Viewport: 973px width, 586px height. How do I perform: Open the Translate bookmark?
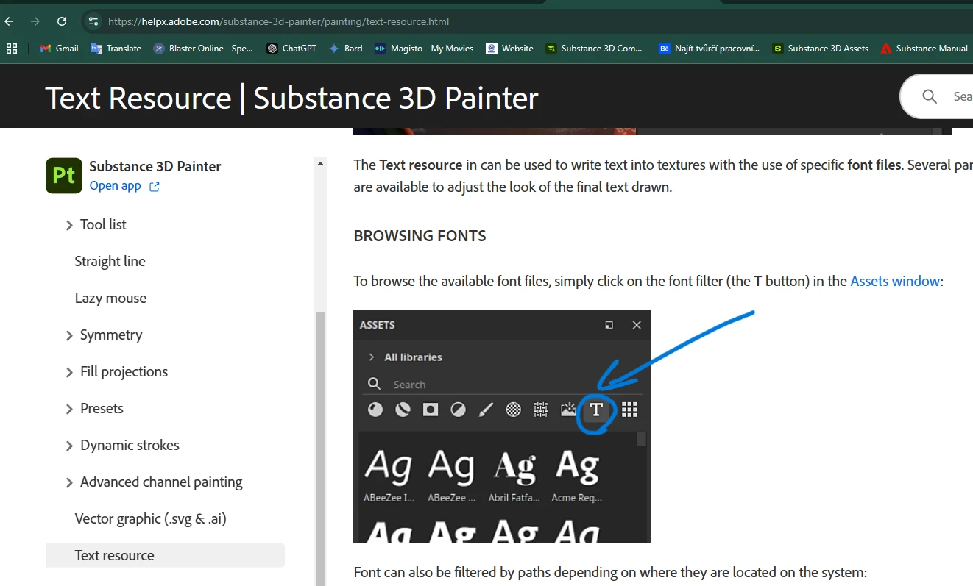pos(116,49)
